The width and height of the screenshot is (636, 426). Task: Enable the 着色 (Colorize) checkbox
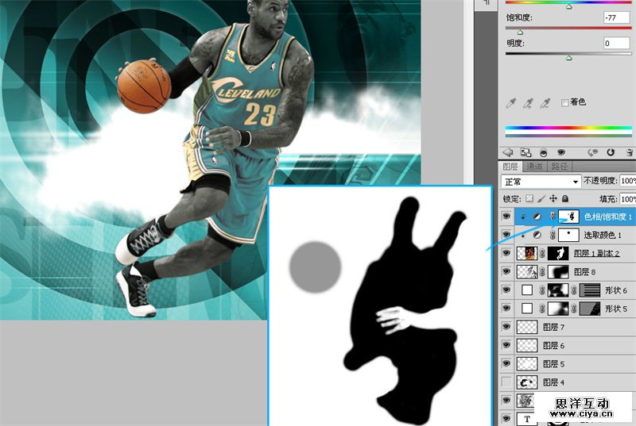point(565,102)
